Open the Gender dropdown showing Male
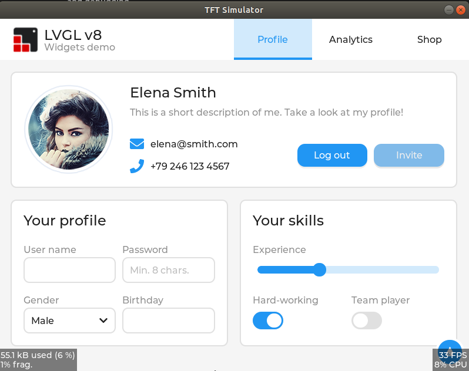Image resolution: width=469 pixels, height=371 pixels. click(x=69, y=321)
